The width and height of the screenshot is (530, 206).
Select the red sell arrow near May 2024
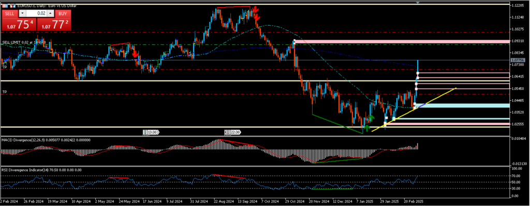coord(135,54)
